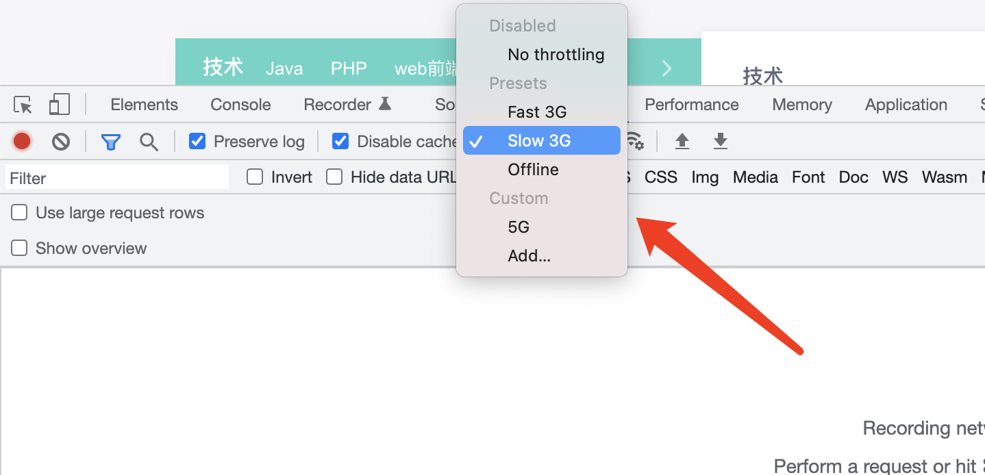Select the Offline throttling option
The image size is (985, 475).
click(533, 170)
